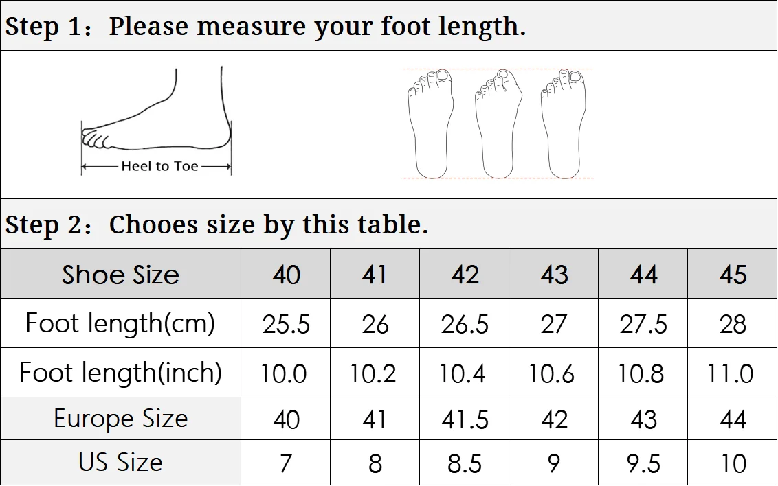Click the Europe size 41.5 cell
Screen dimensions: 778x486
[465, 419]
